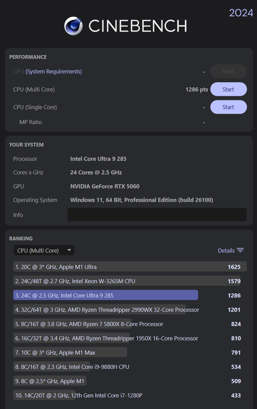Open the ranking Details link

226,251
